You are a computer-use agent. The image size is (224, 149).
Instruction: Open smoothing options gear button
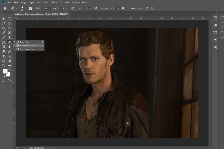click(123, 8)
